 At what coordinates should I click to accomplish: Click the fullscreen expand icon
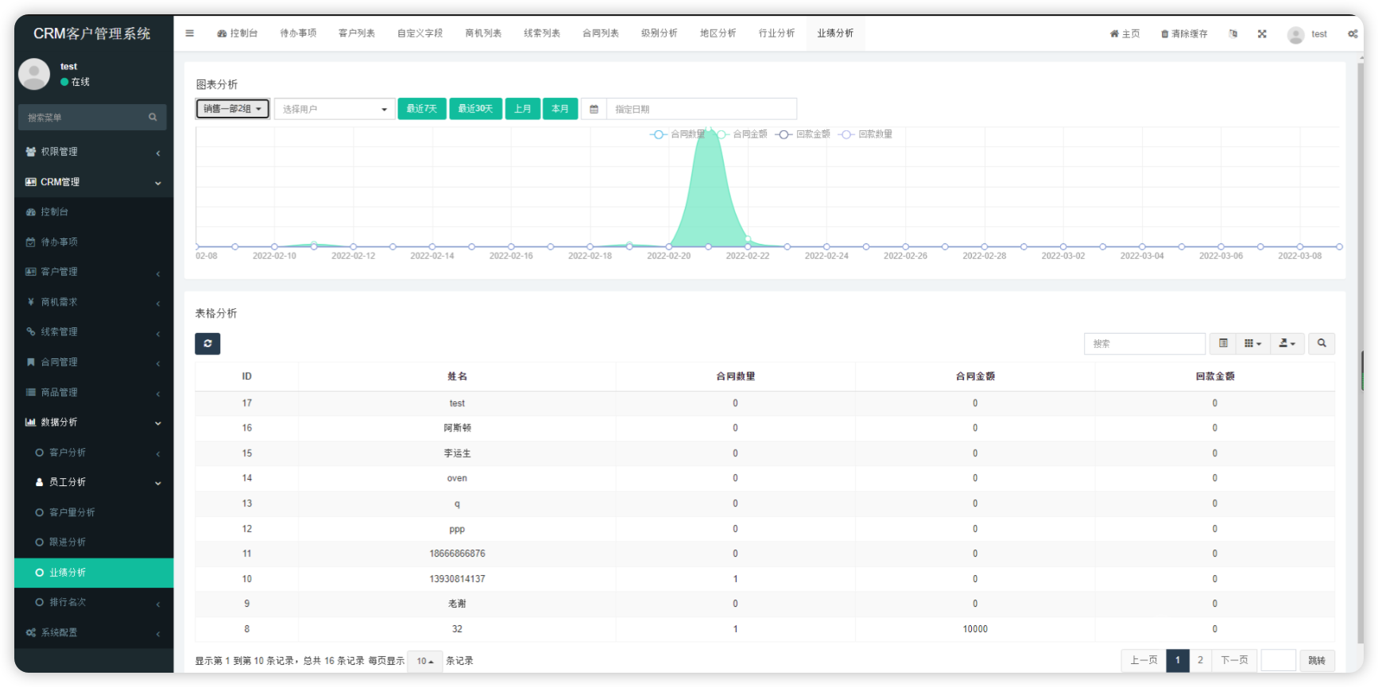[x=1262, y=34]
